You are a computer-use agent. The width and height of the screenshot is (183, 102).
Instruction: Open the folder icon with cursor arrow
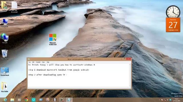(x=5, y=87)
